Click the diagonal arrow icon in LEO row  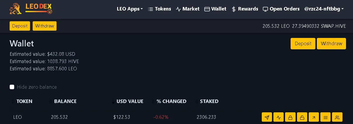click(x=314, y=117)
